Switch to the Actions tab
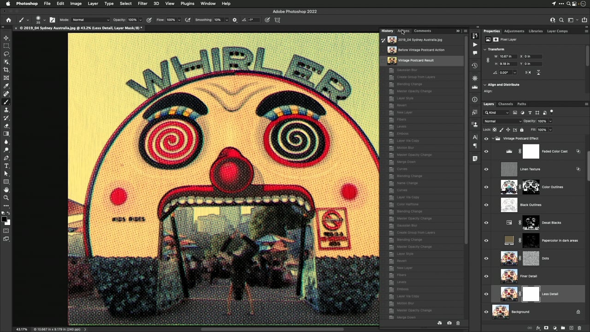 pos(403,31)
